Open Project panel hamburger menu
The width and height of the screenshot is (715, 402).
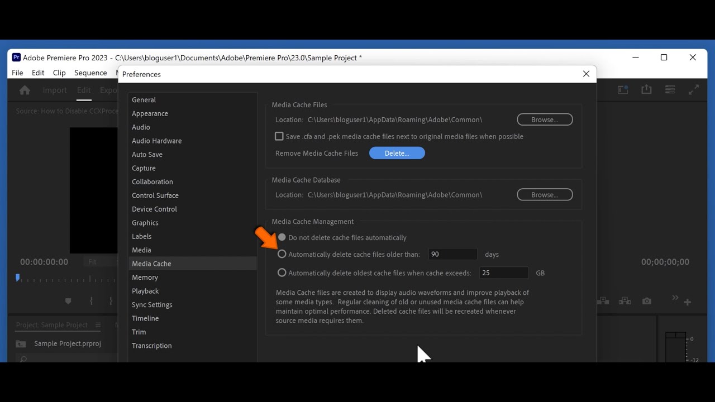click(x=98, y=325)
